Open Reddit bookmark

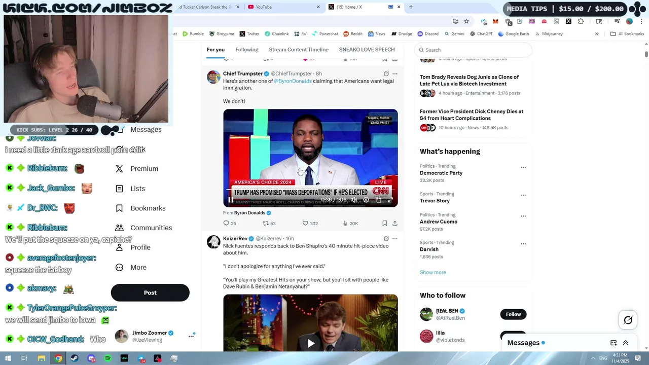click(353, 34)
